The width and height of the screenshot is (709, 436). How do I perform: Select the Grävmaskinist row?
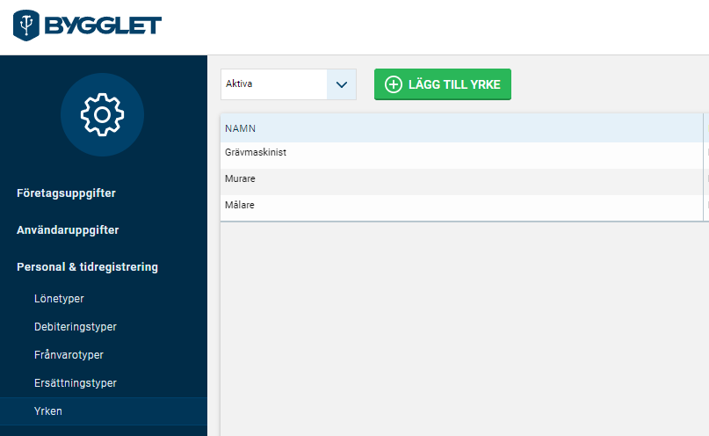click(256, 153)
